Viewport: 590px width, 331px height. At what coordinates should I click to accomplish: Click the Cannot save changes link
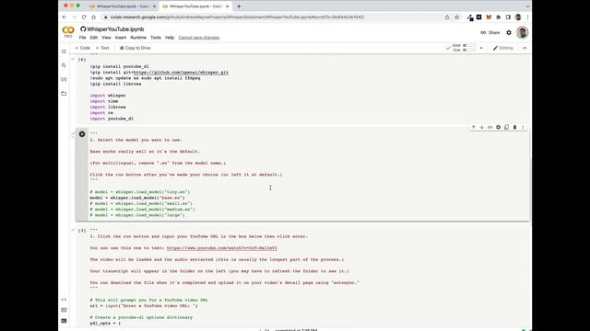[x=199, y=38]
